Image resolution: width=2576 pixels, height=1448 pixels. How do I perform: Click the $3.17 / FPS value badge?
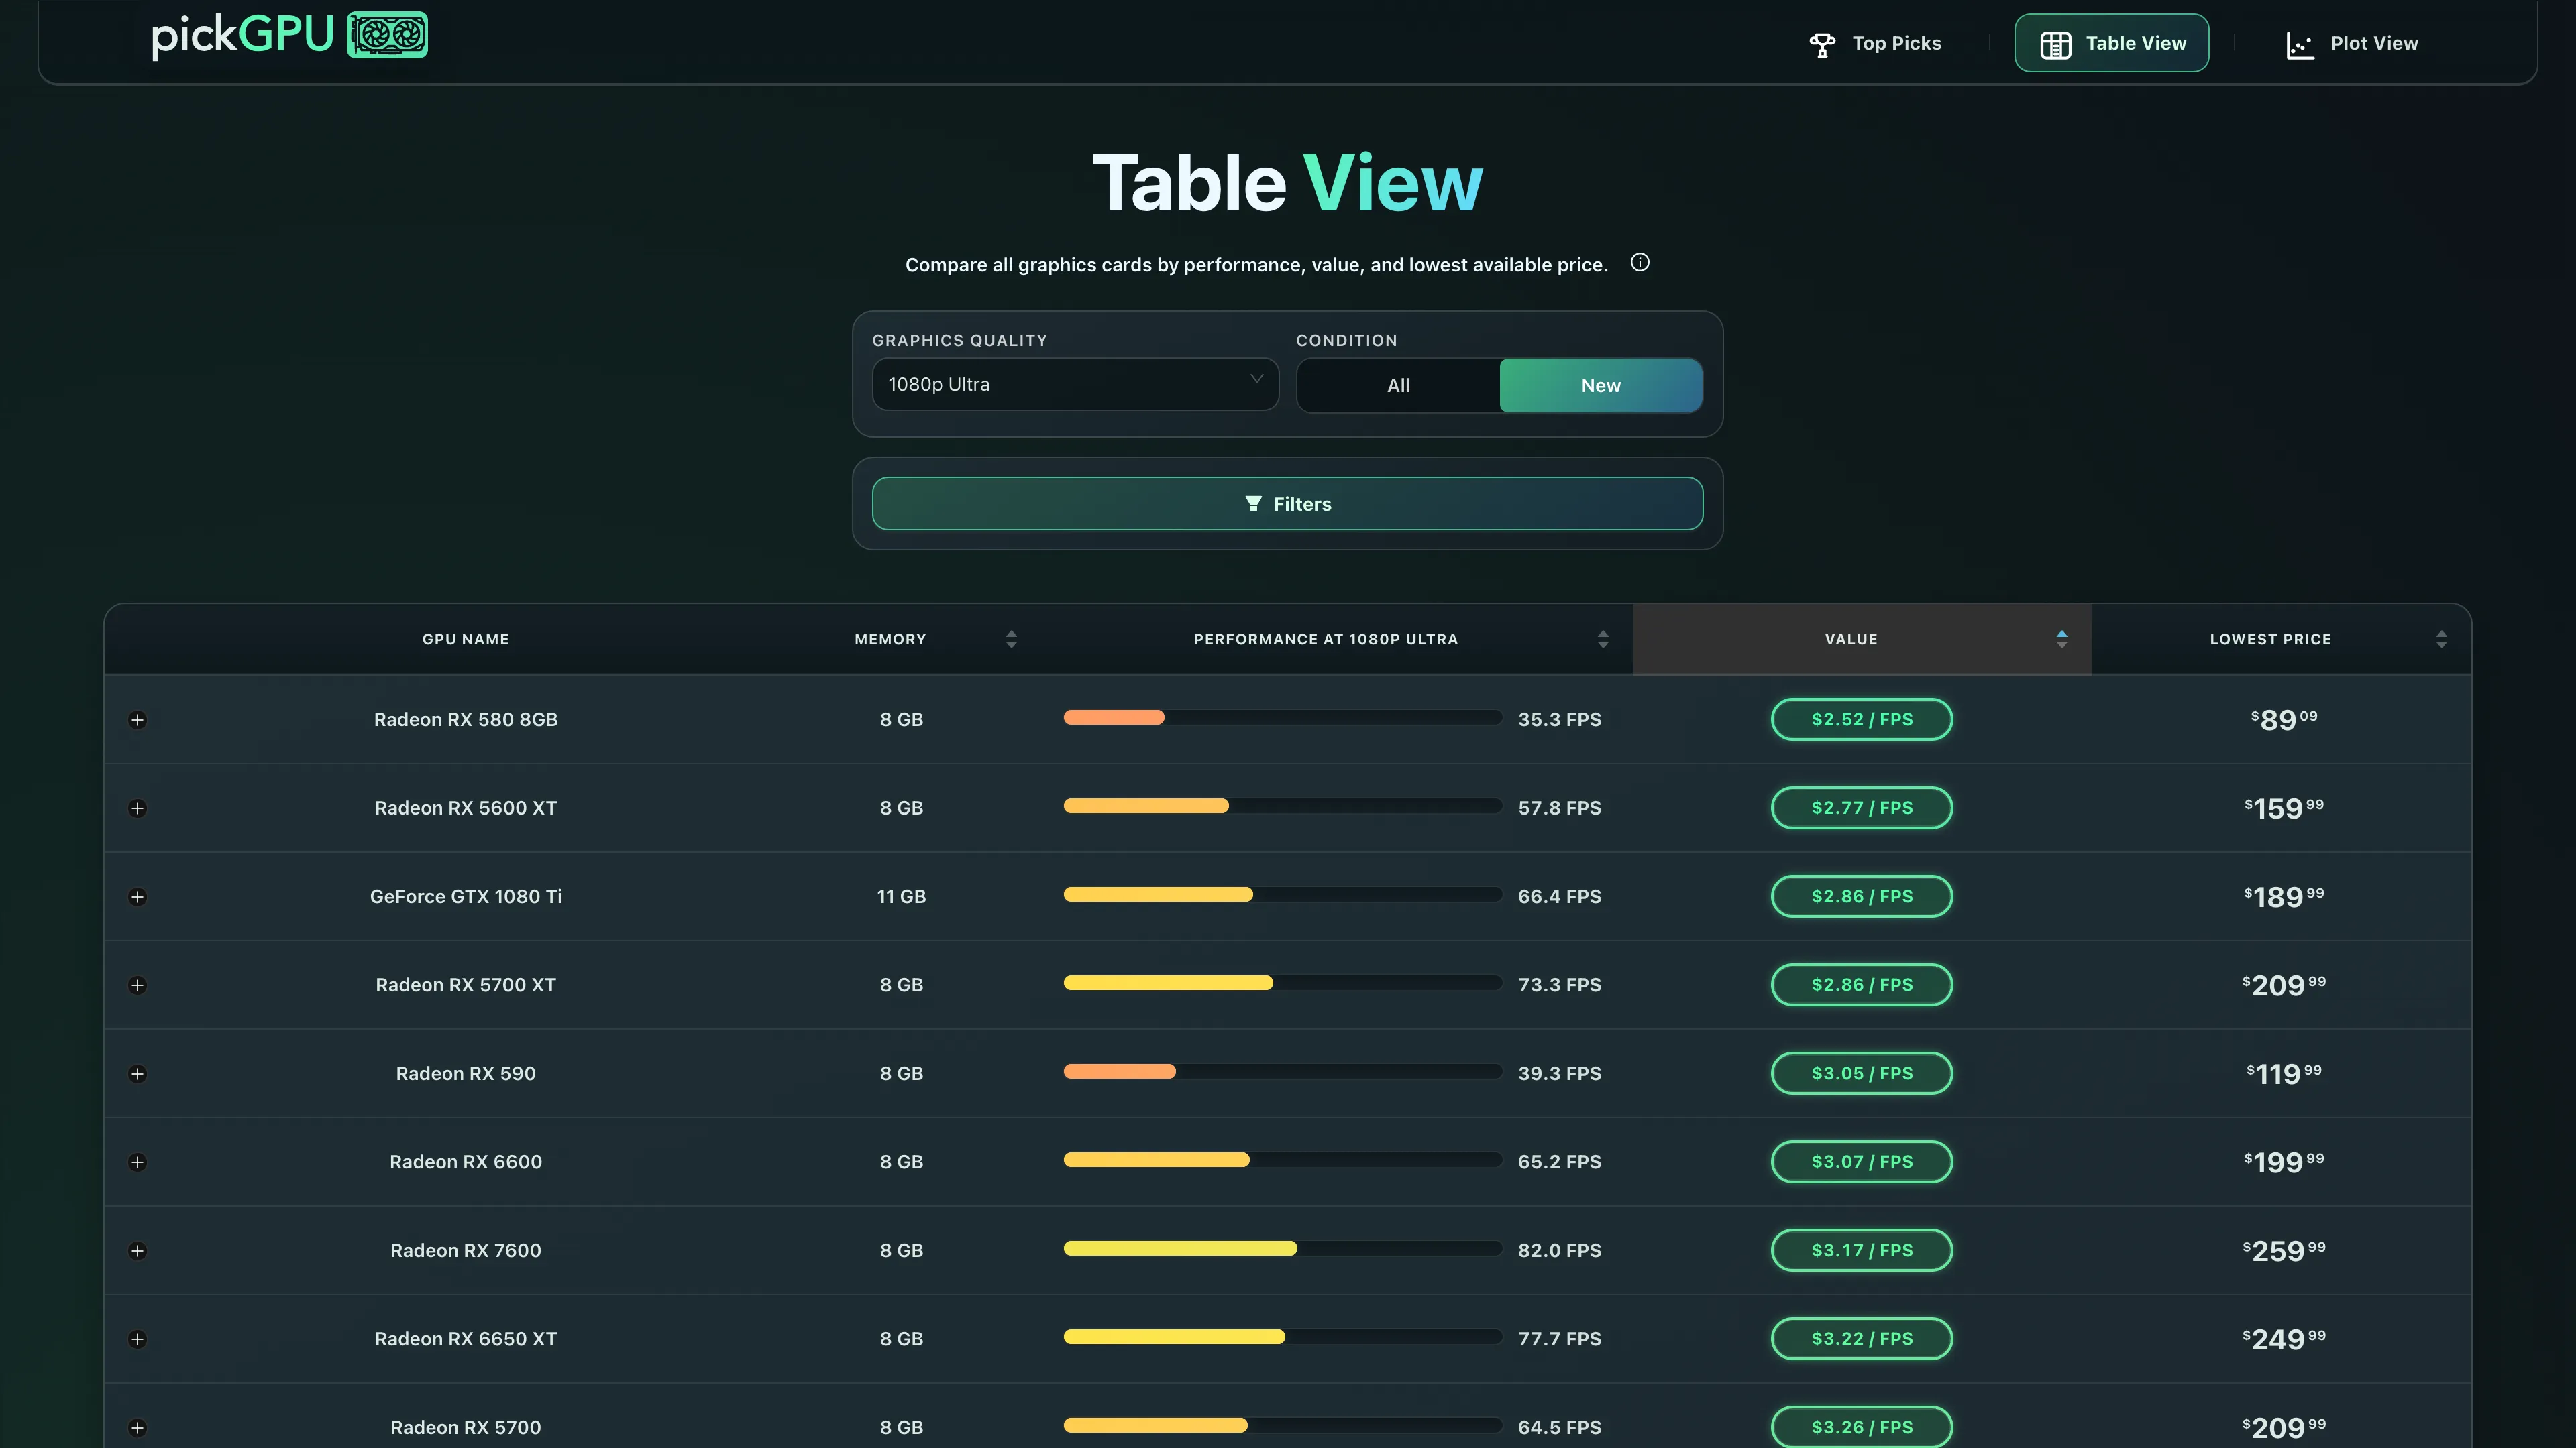pos(1862,1250)
